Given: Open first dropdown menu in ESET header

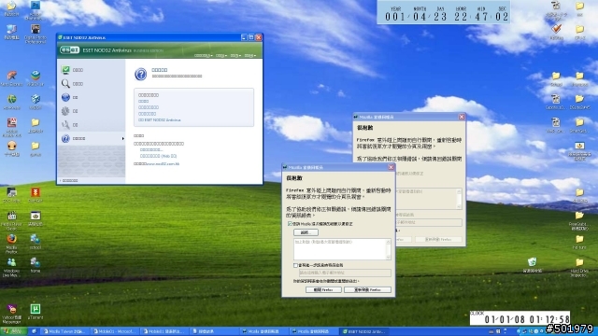Looking at the screenshot, I should 204,56.
